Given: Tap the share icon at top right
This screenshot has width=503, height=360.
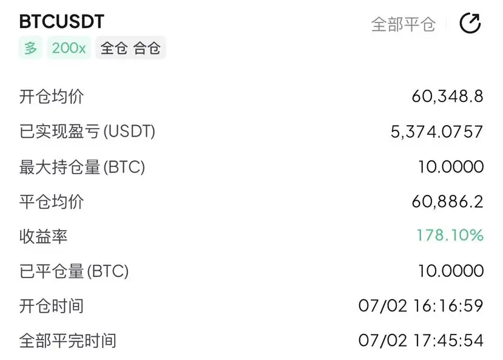Looking at the screenshot, I should [x=470, y=23].
